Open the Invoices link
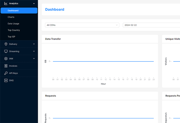The width and height of the screenshot is (180, 123). click(13, 66)
